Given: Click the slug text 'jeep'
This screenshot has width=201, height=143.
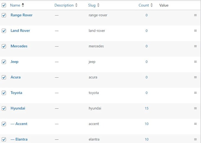Looking at the screenshot, I should (x=92, y=62).
